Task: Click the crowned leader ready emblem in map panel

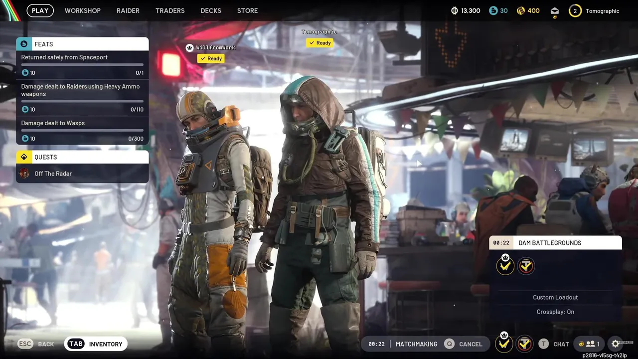Action: [x=505, y=265]
